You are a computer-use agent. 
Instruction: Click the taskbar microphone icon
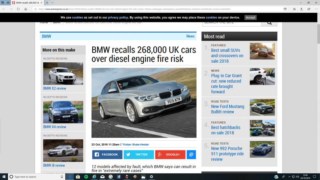pos(62,177)
